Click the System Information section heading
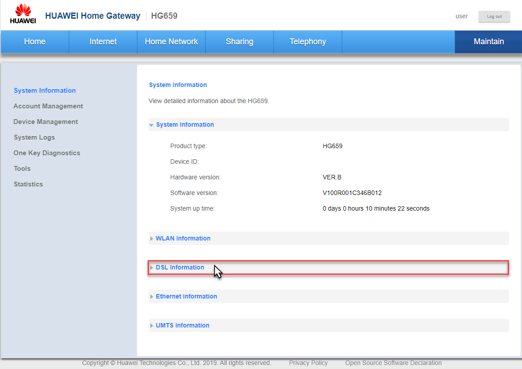 tap(185, 124)
